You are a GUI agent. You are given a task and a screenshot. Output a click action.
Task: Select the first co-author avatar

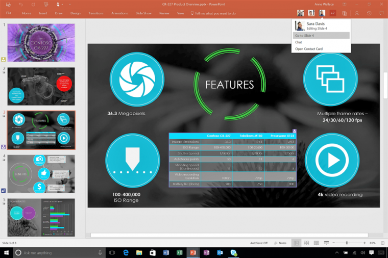coord(300,13)
